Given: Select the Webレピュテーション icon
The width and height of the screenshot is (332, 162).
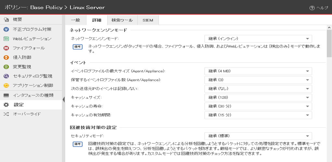Looking at the screenshot, I should [6, 39].
